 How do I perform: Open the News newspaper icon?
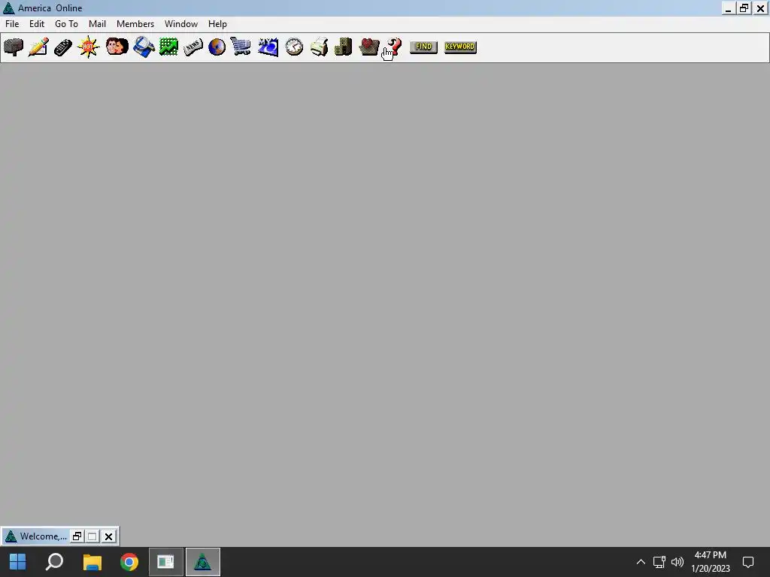click(193, 47)
